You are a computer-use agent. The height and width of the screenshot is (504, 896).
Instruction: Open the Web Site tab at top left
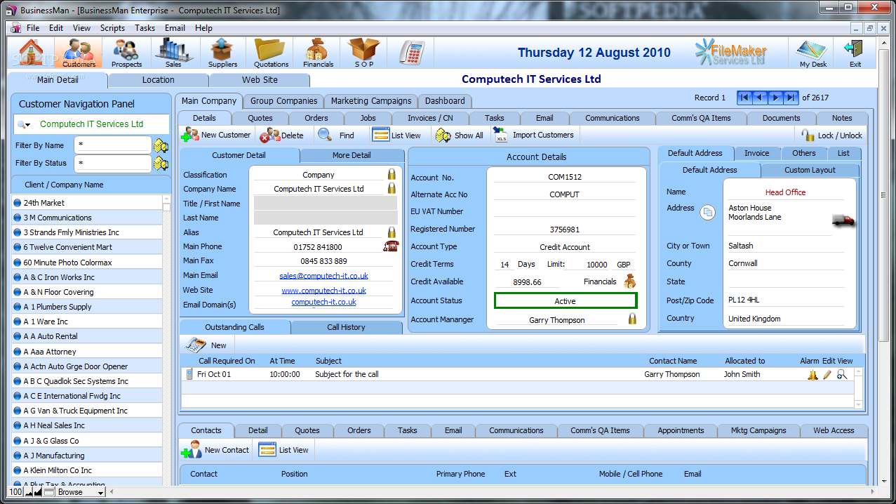260,80
